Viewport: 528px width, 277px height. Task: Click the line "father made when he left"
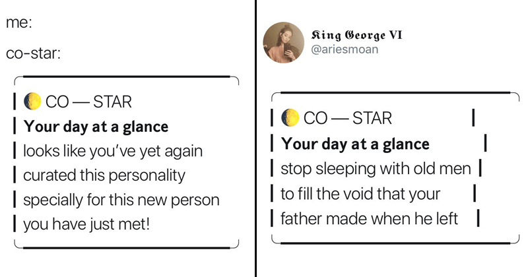[x=370, y=218]
